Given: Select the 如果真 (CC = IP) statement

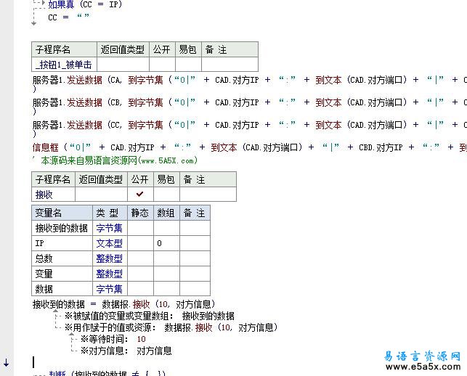Looking at the screenshot, I should [85, 4].
